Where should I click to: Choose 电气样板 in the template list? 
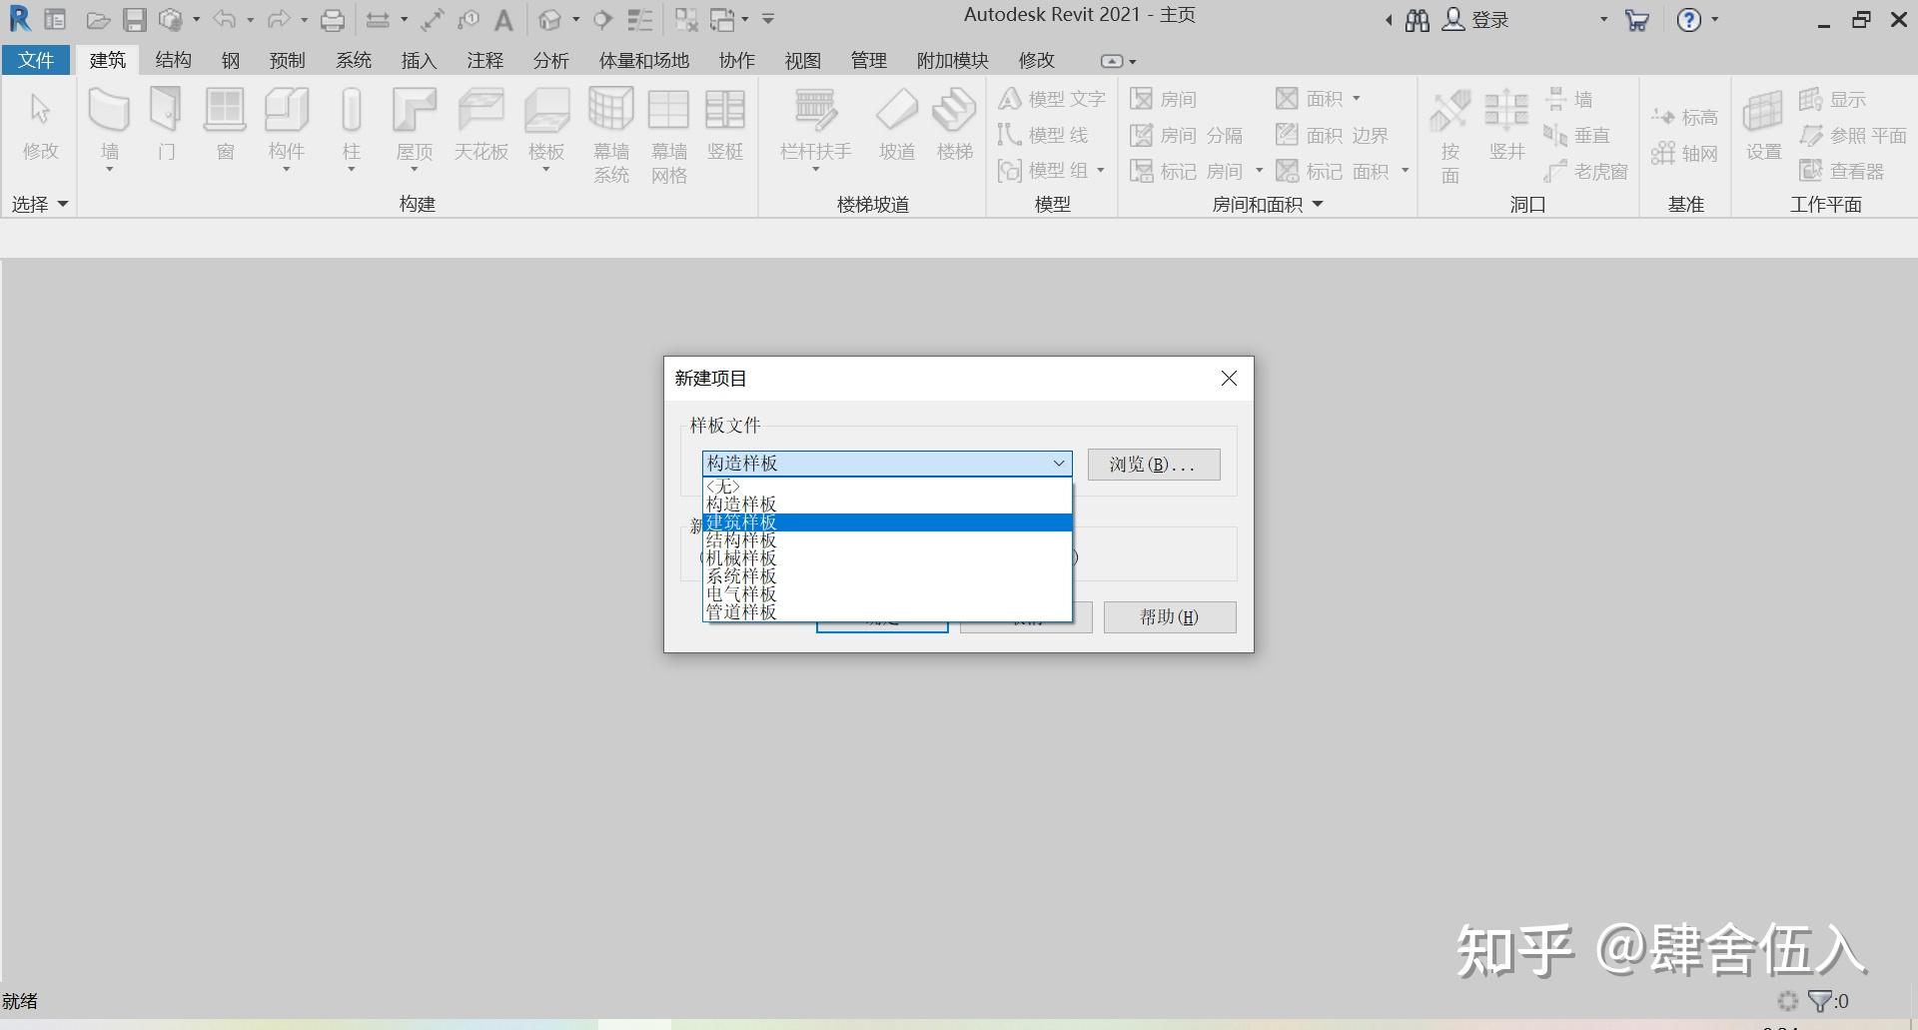tap(887, 594)
